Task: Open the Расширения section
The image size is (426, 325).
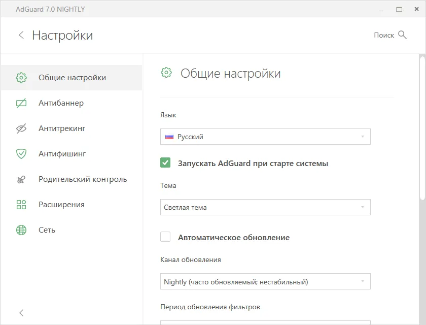Action: pyautogui.click(x=72, y=205)
